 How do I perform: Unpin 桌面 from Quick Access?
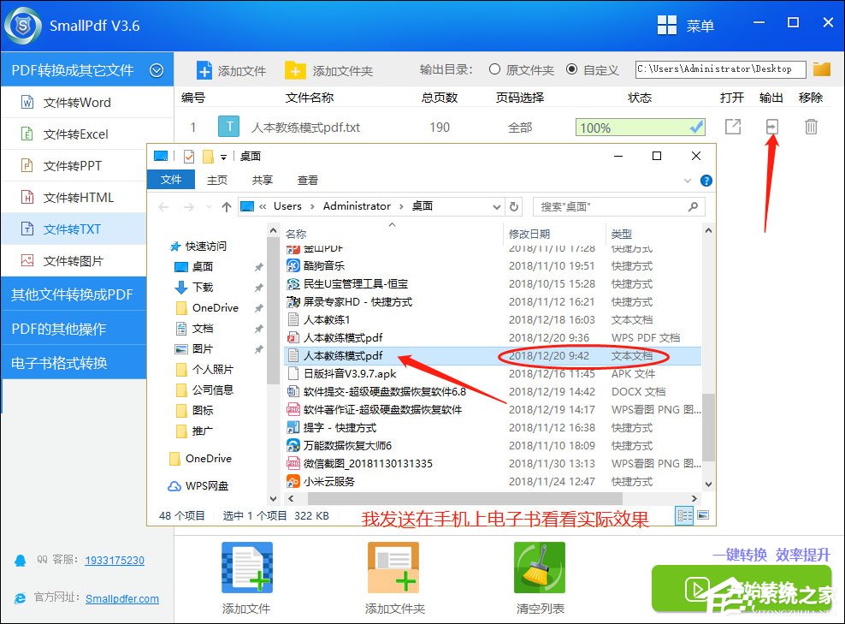point(258,266)
